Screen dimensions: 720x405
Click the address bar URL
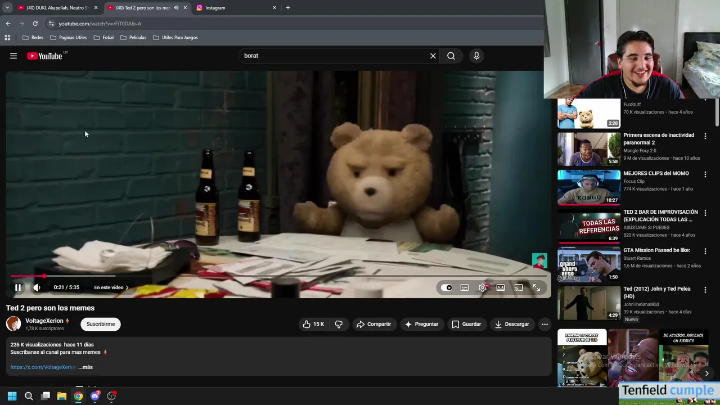point(100,24)
